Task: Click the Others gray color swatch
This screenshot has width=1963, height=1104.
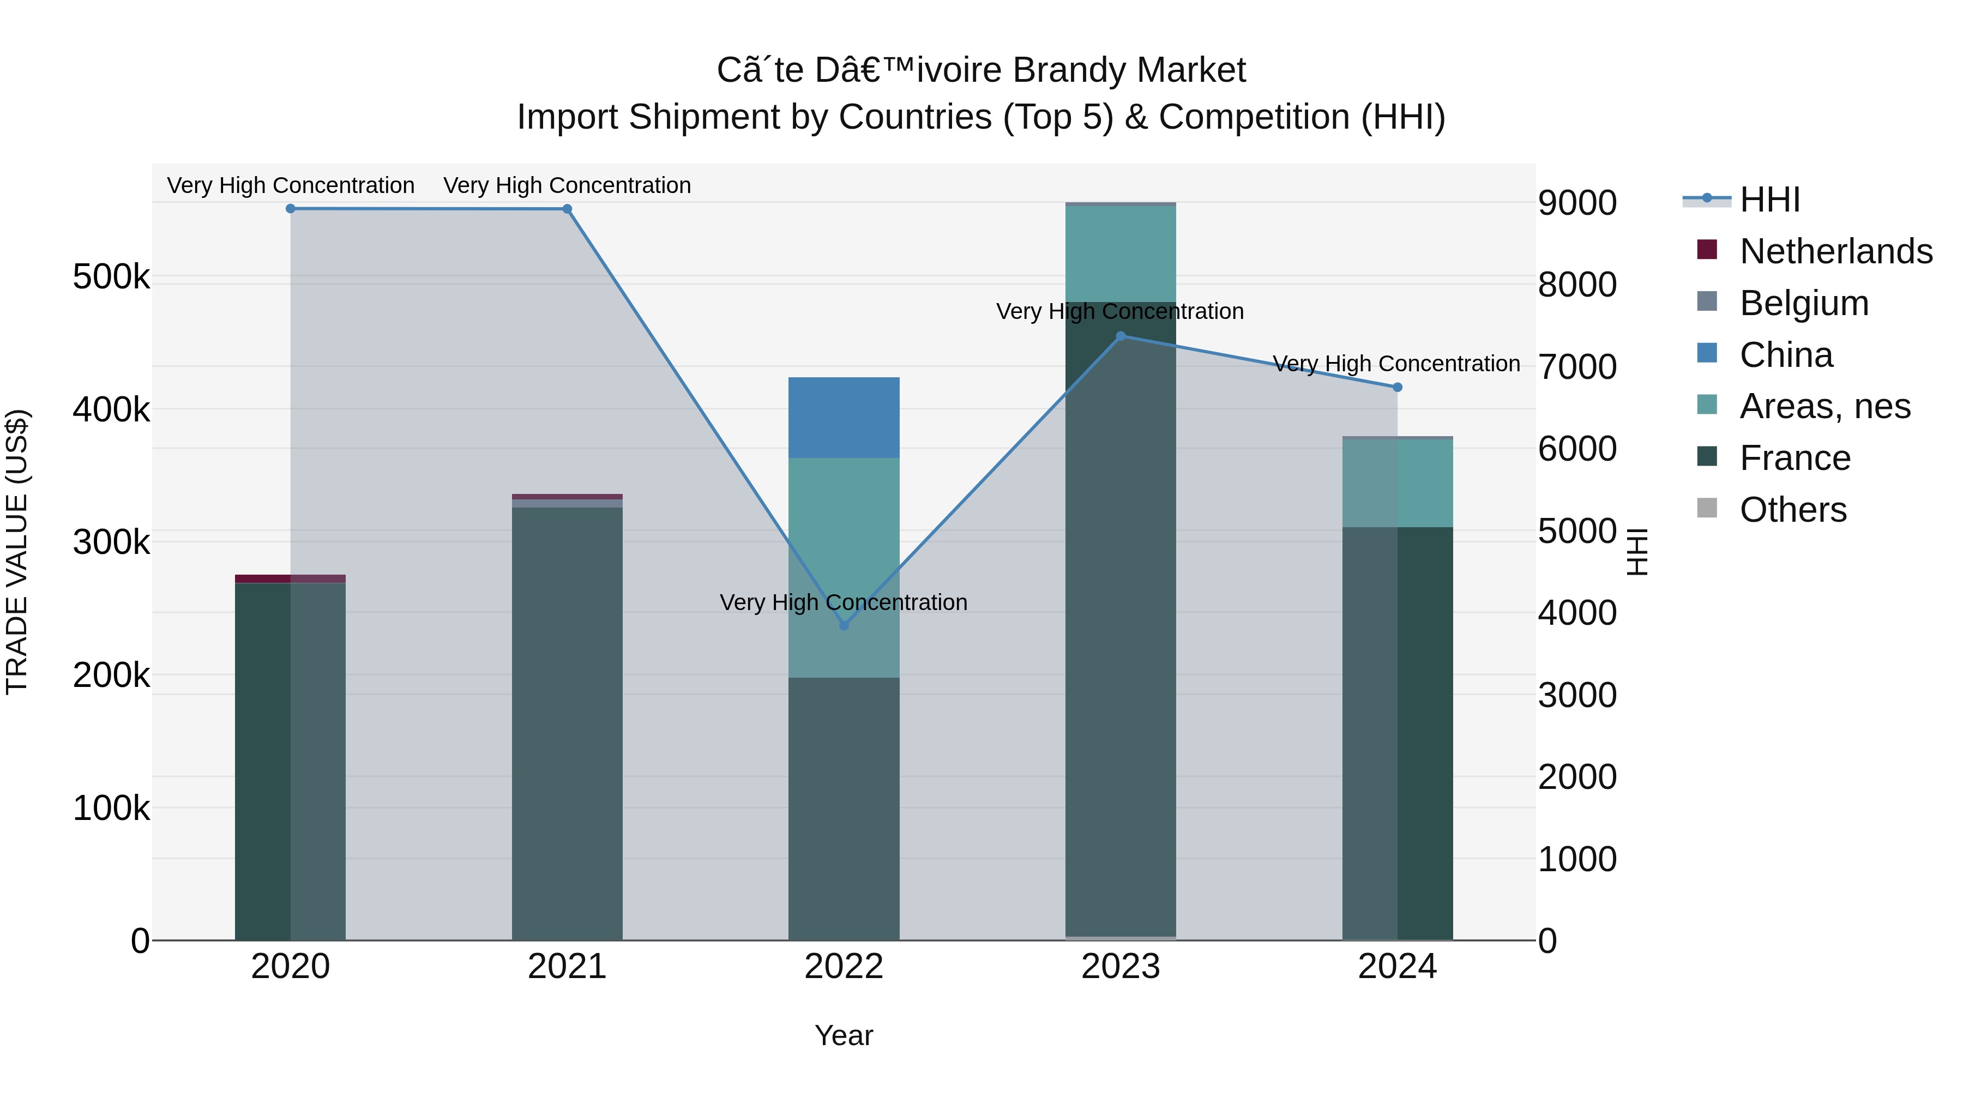Action: tap(1707, 508)
